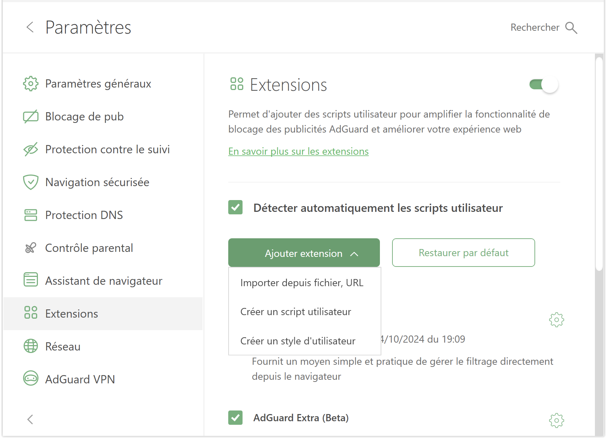
Task: Click the Paramètres généraux gear icon
Action: click(x=31, y=84)
